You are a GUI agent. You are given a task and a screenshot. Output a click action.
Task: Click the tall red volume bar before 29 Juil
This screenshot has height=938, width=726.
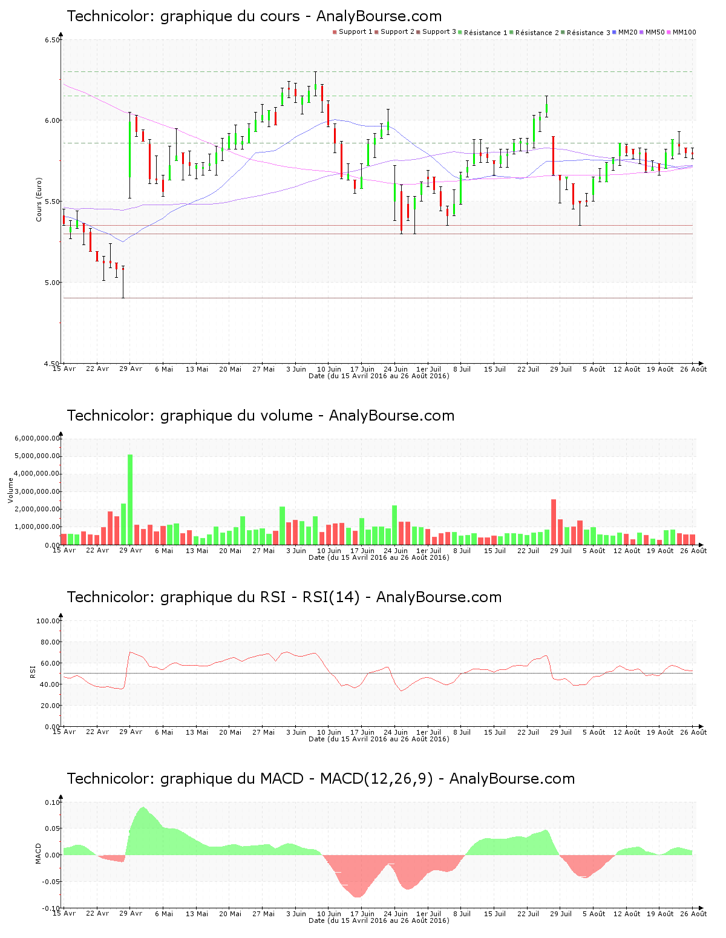(x=554, y=522)
